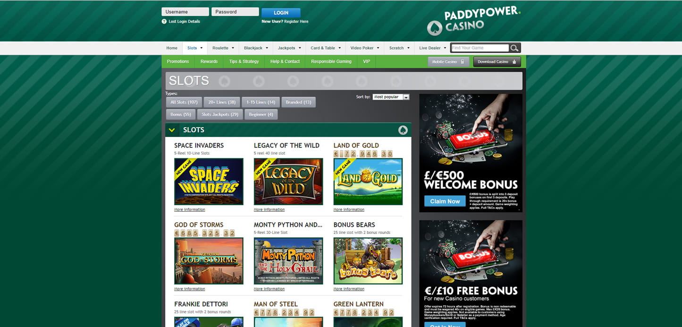Click More information under Land of Gold
Screen dimensions: 682x327
349,210
